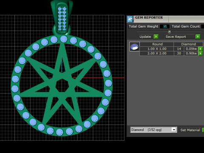Screen dimensions: 204x153
Task: Click the 0.05tw weight cell
Action: coord(191,49)
